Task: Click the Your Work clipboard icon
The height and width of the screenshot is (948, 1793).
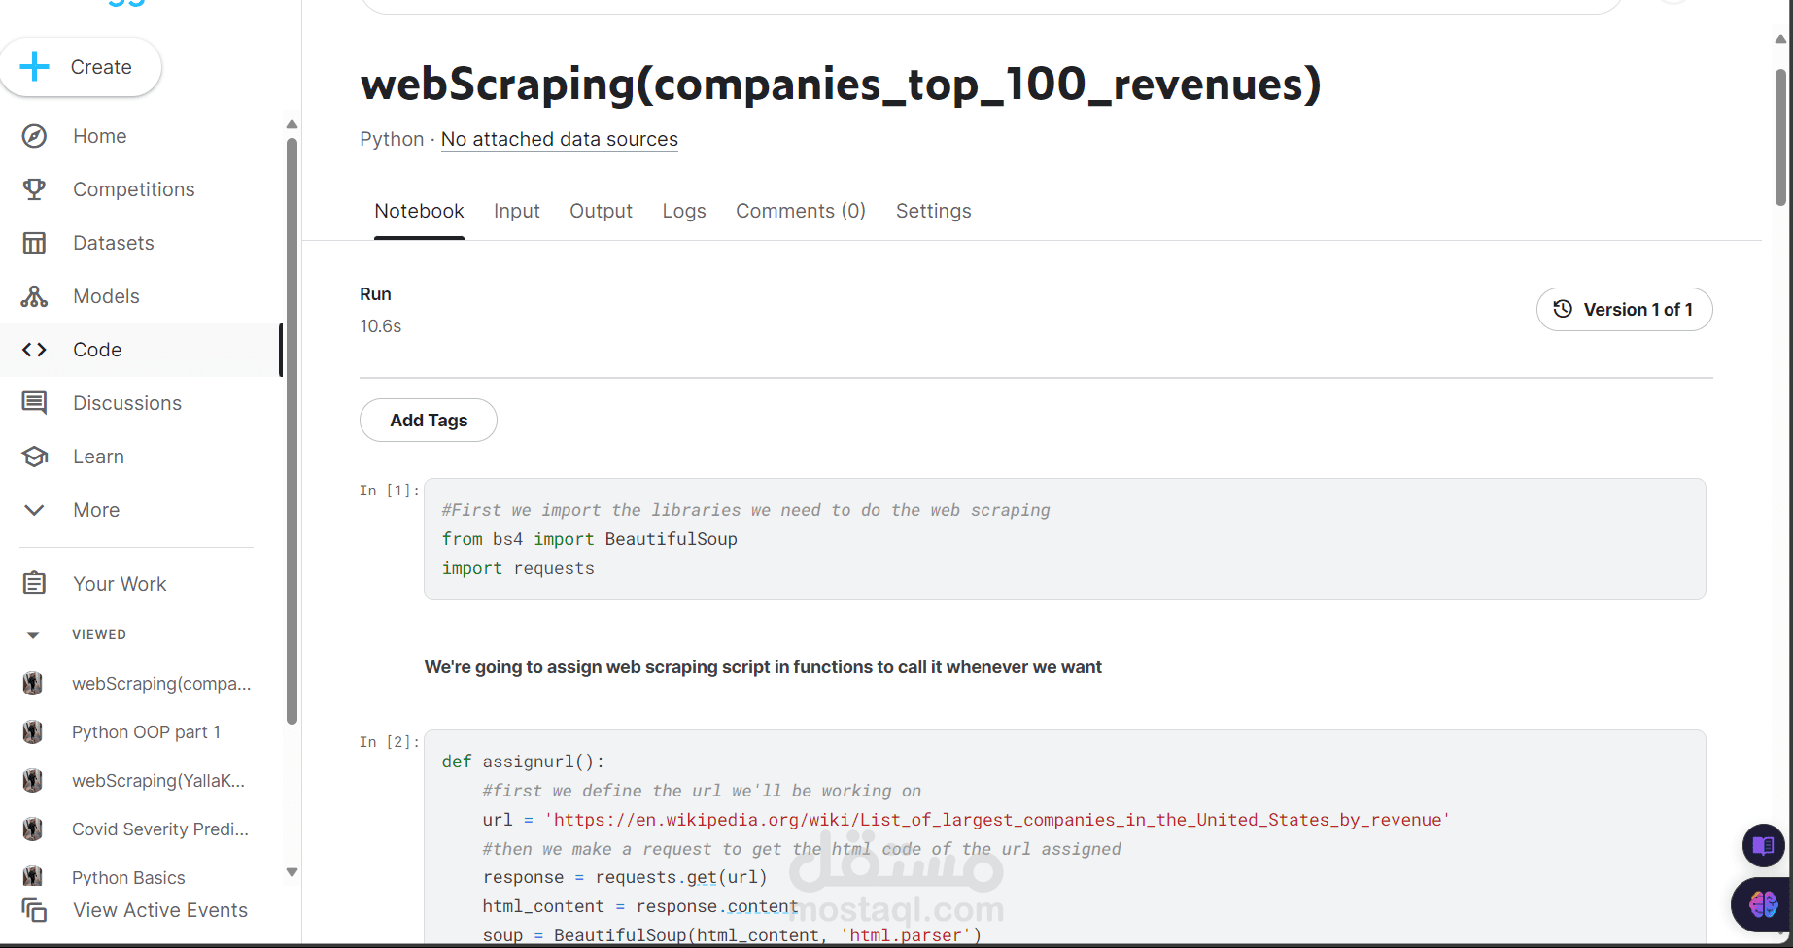Action: coord(34,584)
